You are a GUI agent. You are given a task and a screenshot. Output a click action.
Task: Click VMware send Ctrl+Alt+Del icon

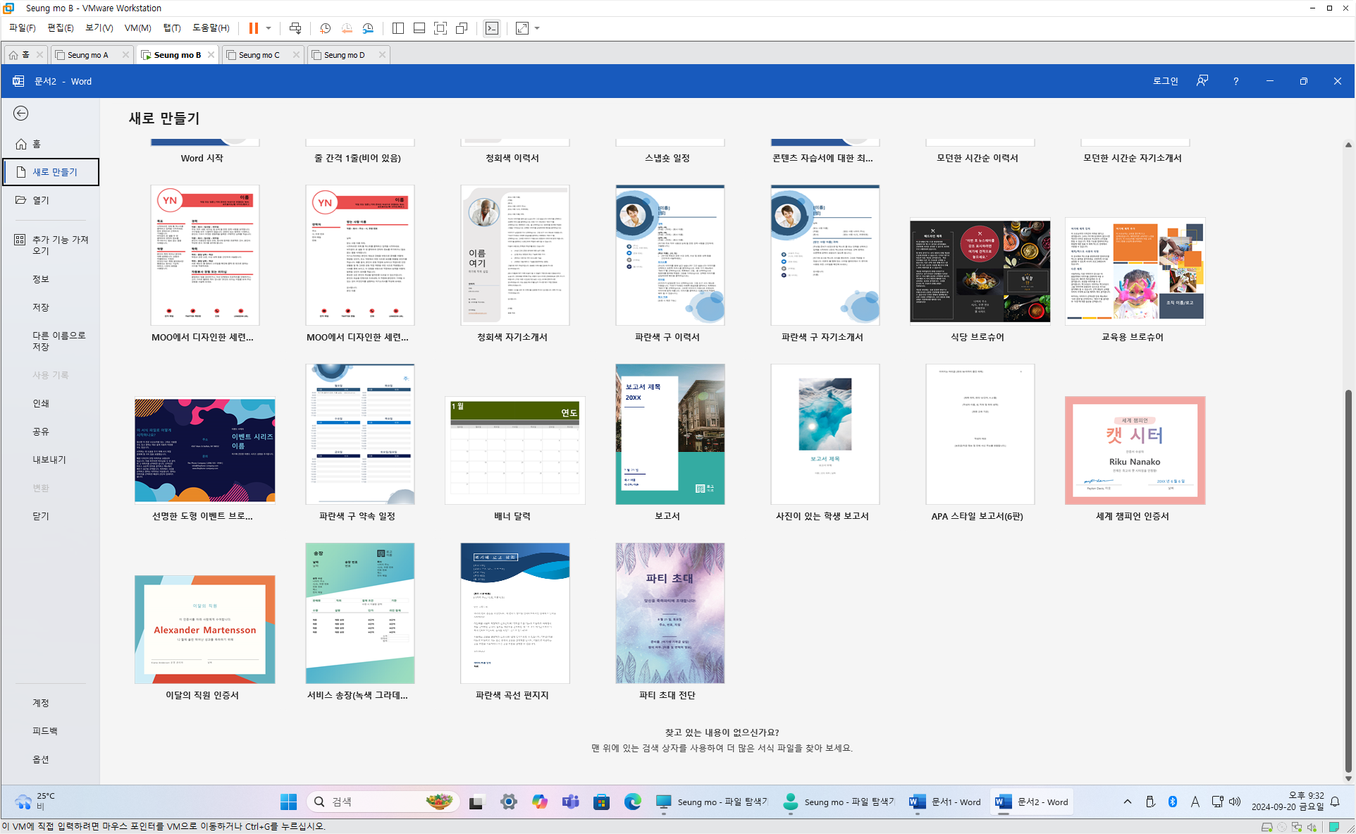click(295, 28)
